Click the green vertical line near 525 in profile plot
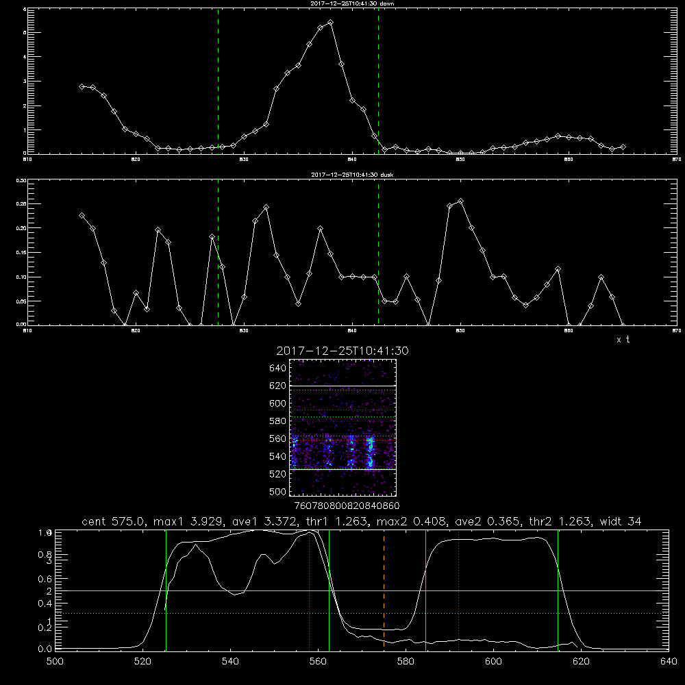Image resolution: width=685 pixels, height=685 pixels. click(166, 590)
